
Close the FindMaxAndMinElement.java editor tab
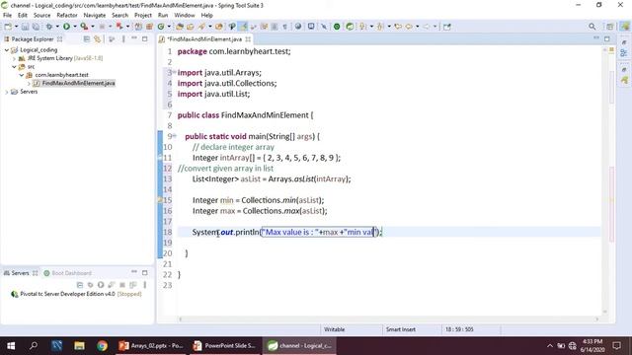pyautogui.click(x=248, y=39)
